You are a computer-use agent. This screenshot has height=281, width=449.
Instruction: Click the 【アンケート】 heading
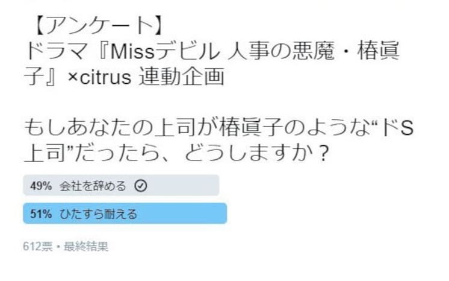(97, 26)
